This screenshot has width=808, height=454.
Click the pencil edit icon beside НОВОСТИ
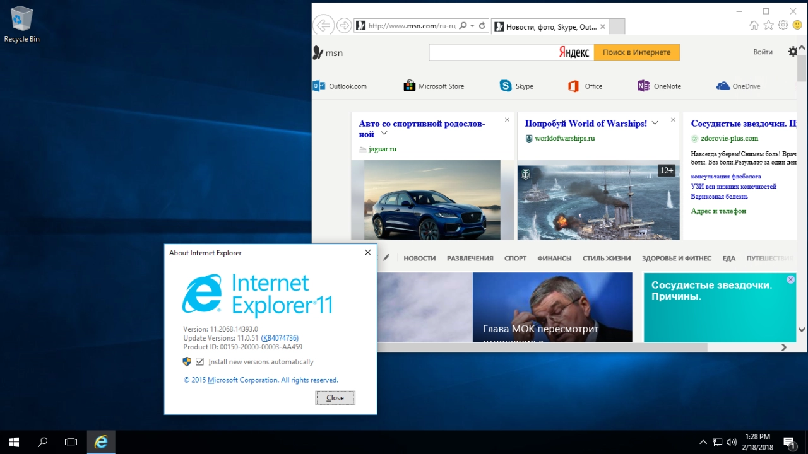click(386, 257)
